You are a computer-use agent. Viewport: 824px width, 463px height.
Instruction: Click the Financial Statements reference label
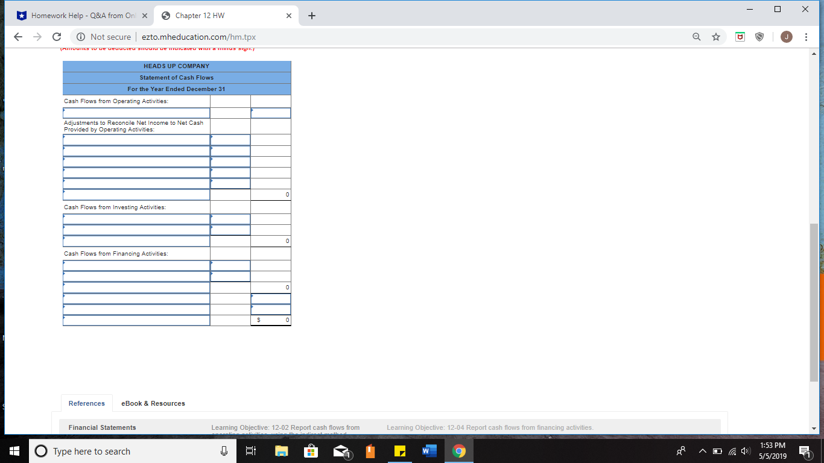tap(102, 427)
